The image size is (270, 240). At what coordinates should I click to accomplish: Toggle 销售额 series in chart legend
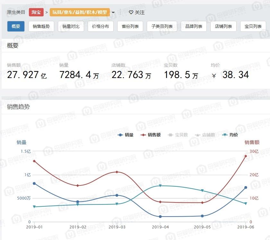pyautogui.click(x=151, y=135)
